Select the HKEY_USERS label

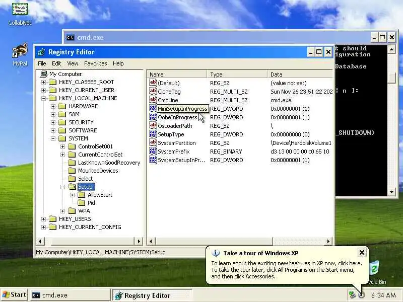[x=75, y=219]
